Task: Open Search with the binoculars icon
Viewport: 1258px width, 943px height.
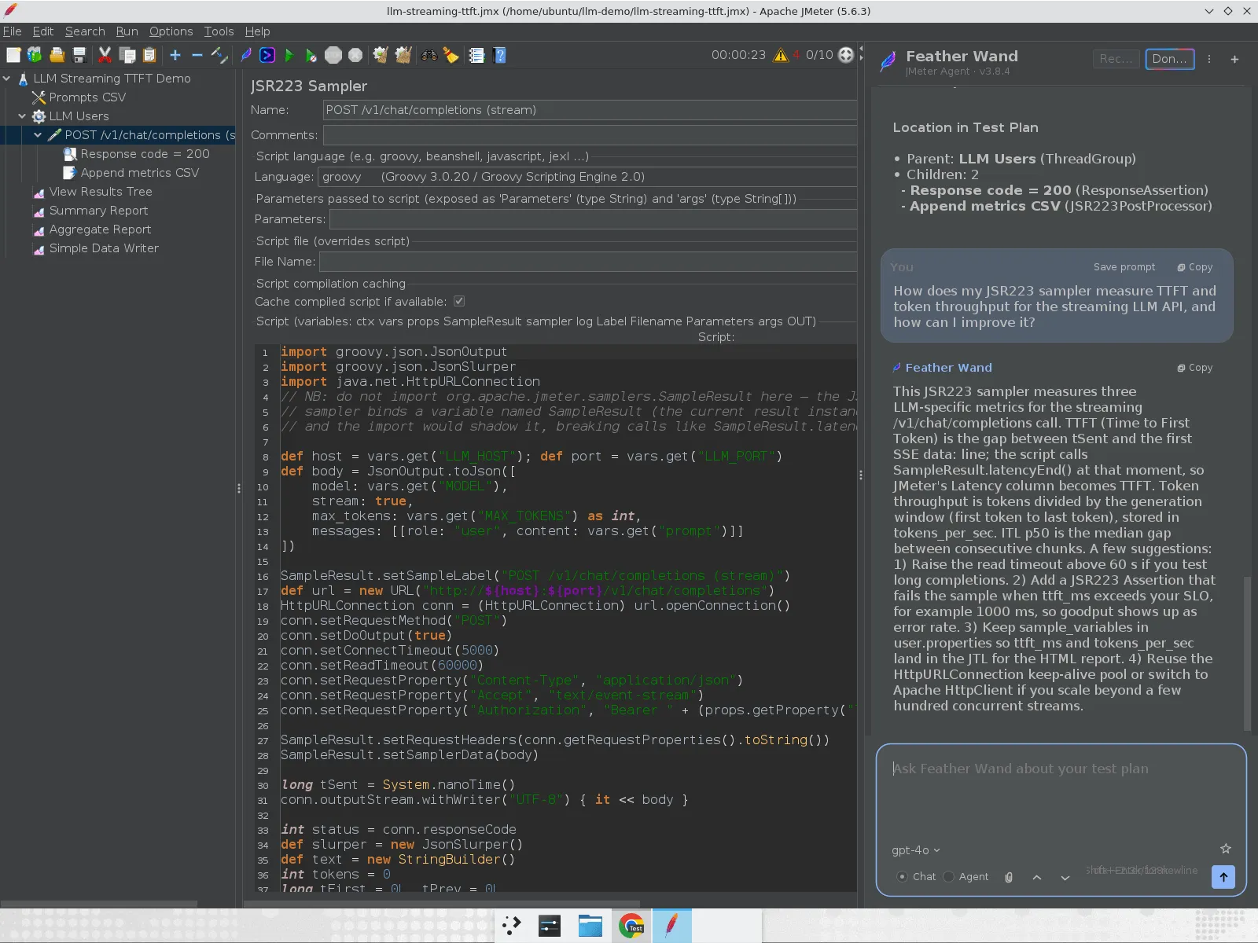Action: [429, 55]
